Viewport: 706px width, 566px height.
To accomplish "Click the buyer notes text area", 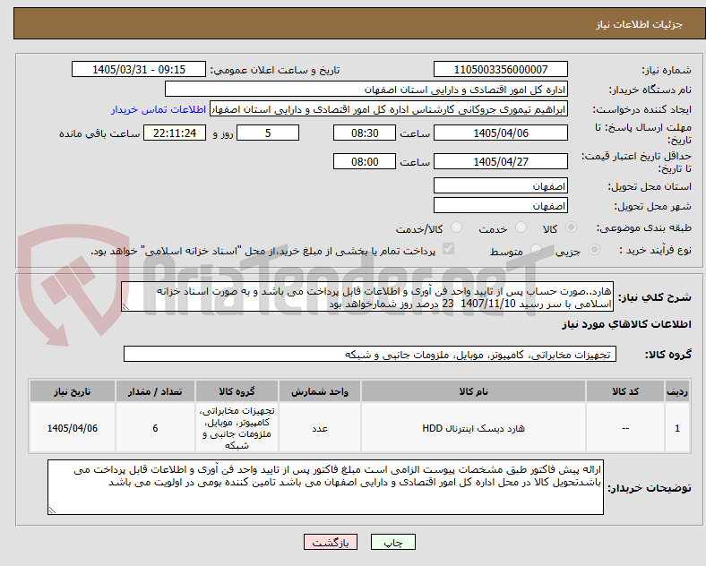I will click(x=325, y=487).
